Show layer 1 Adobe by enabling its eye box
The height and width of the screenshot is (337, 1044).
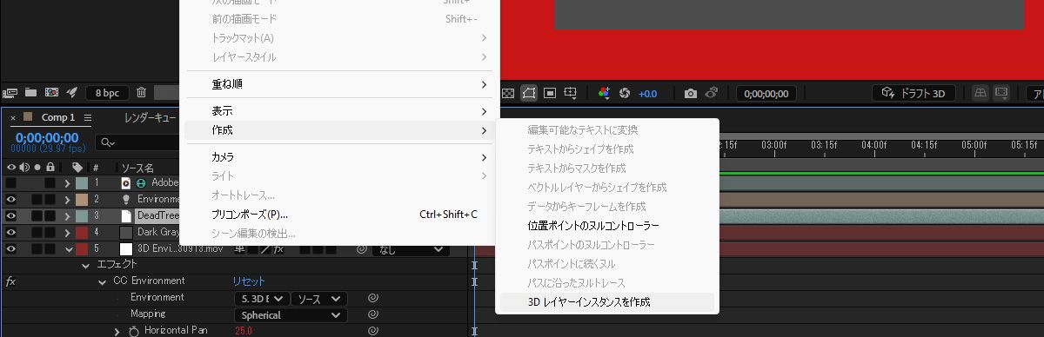pyautogui.click(x=11, y=183)
